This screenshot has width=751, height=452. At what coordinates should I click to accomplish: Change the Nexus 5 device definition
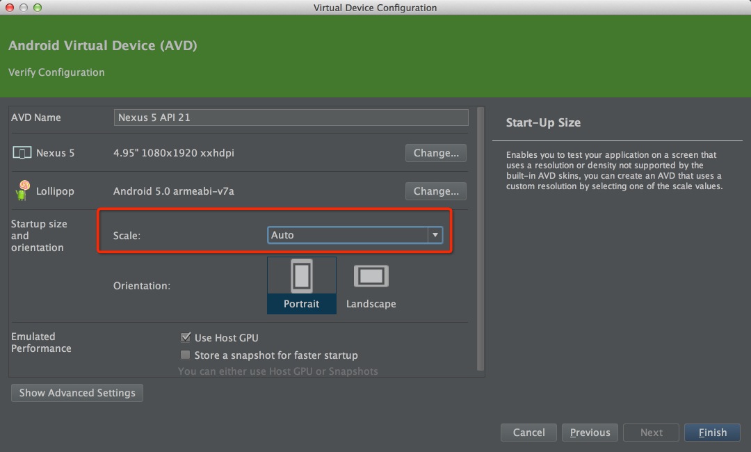coord(435,153)
